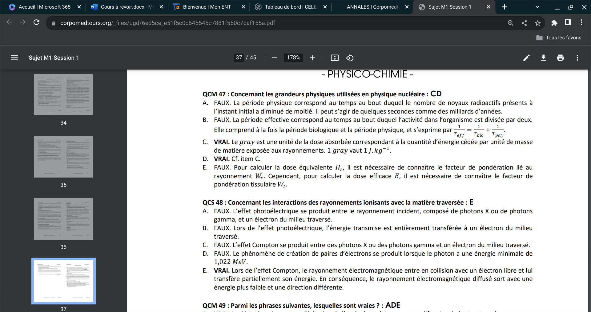
Task: Close the Tableau de bord tab
Action: click(x=325, y=7)
